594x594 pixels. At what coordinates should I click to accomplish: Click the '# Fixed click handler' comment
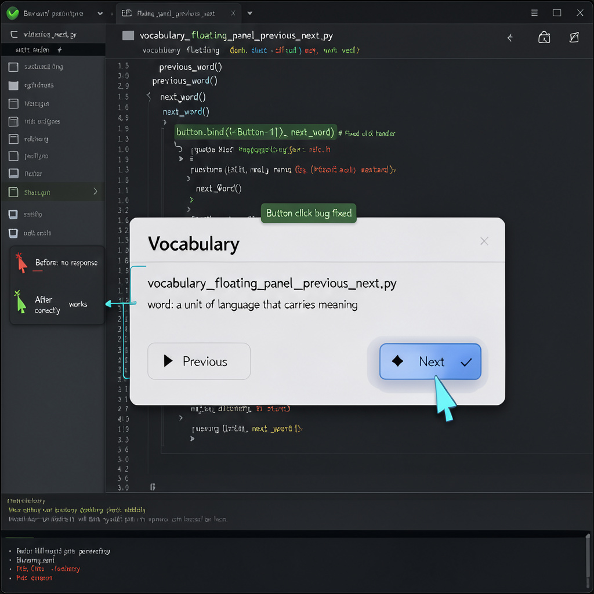[367, 133]
